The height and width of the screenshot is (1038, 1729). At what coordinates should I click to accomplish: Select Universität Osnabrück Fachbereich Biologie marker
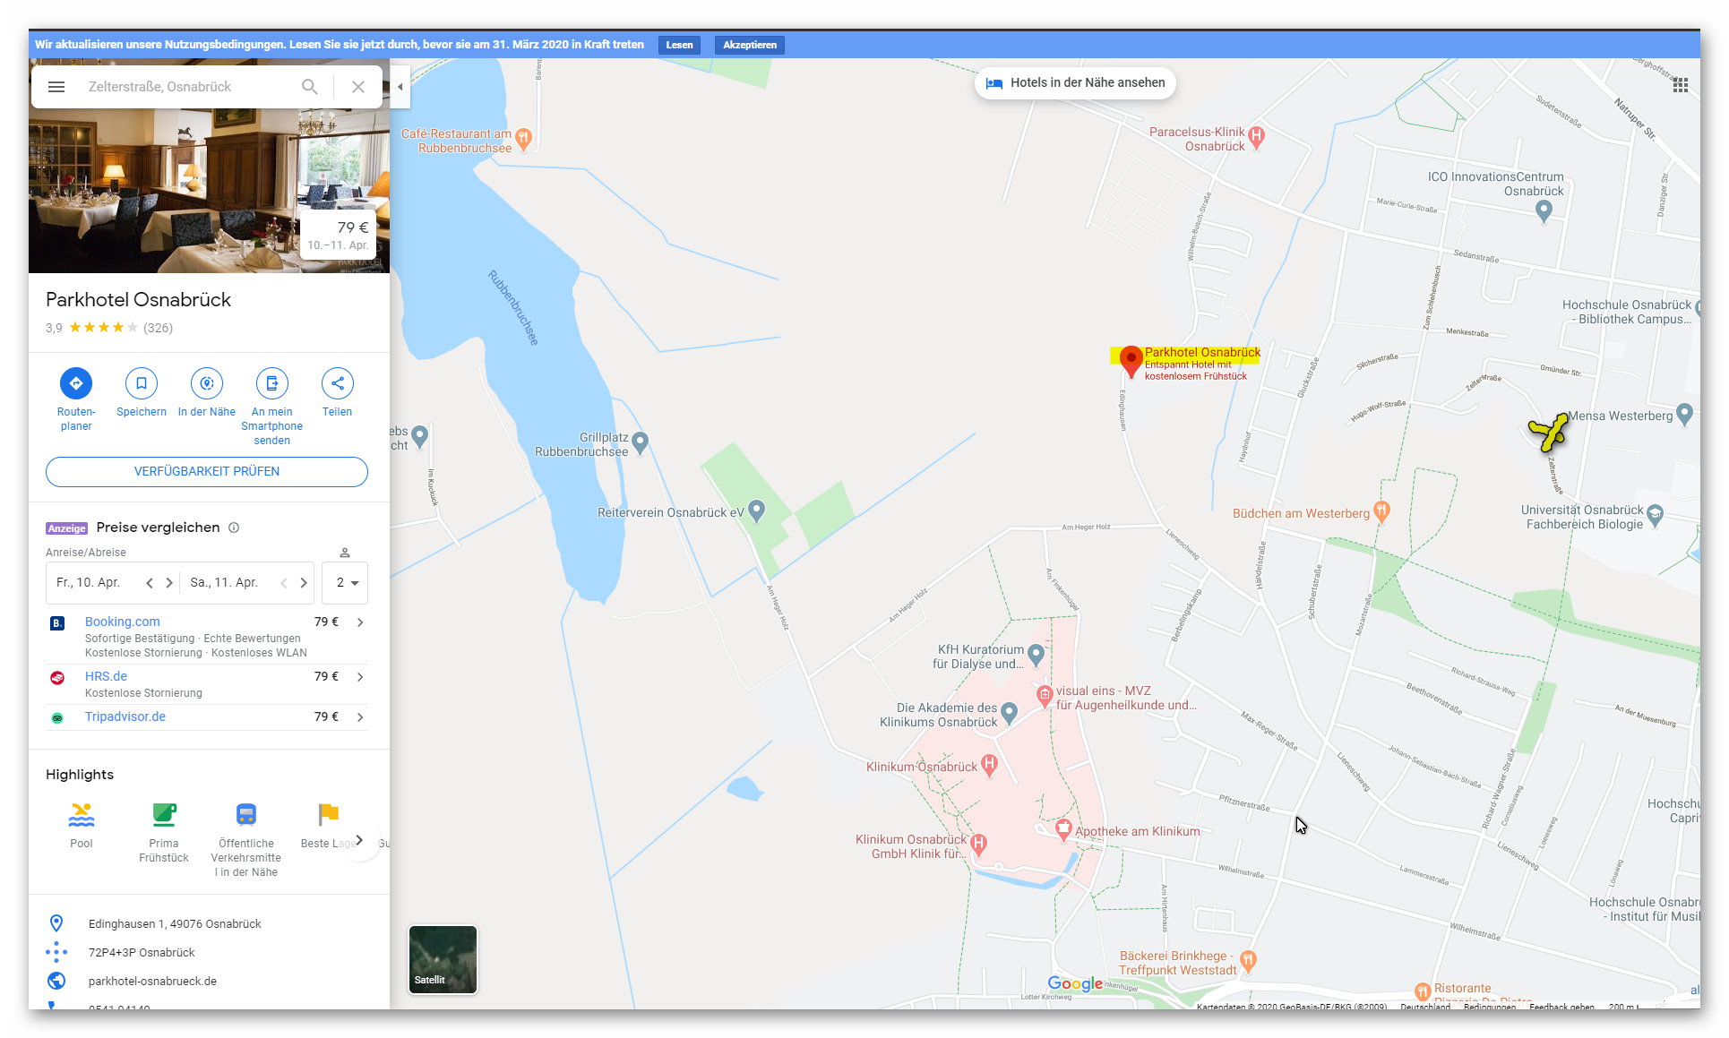[x=1656, y=515]
